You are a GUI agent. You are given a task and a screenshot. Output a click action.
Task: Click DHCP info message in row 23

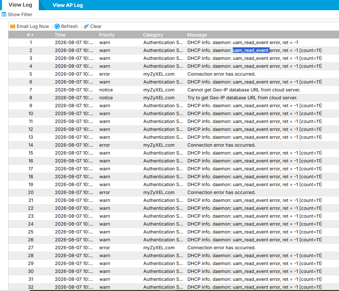(x=254, y=216)
